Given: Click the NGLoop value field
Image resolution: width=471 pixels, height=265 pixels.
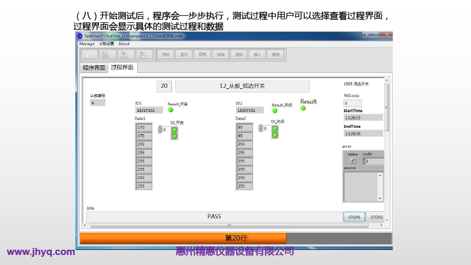Looking at the screenshot, I should pos(353,104).
